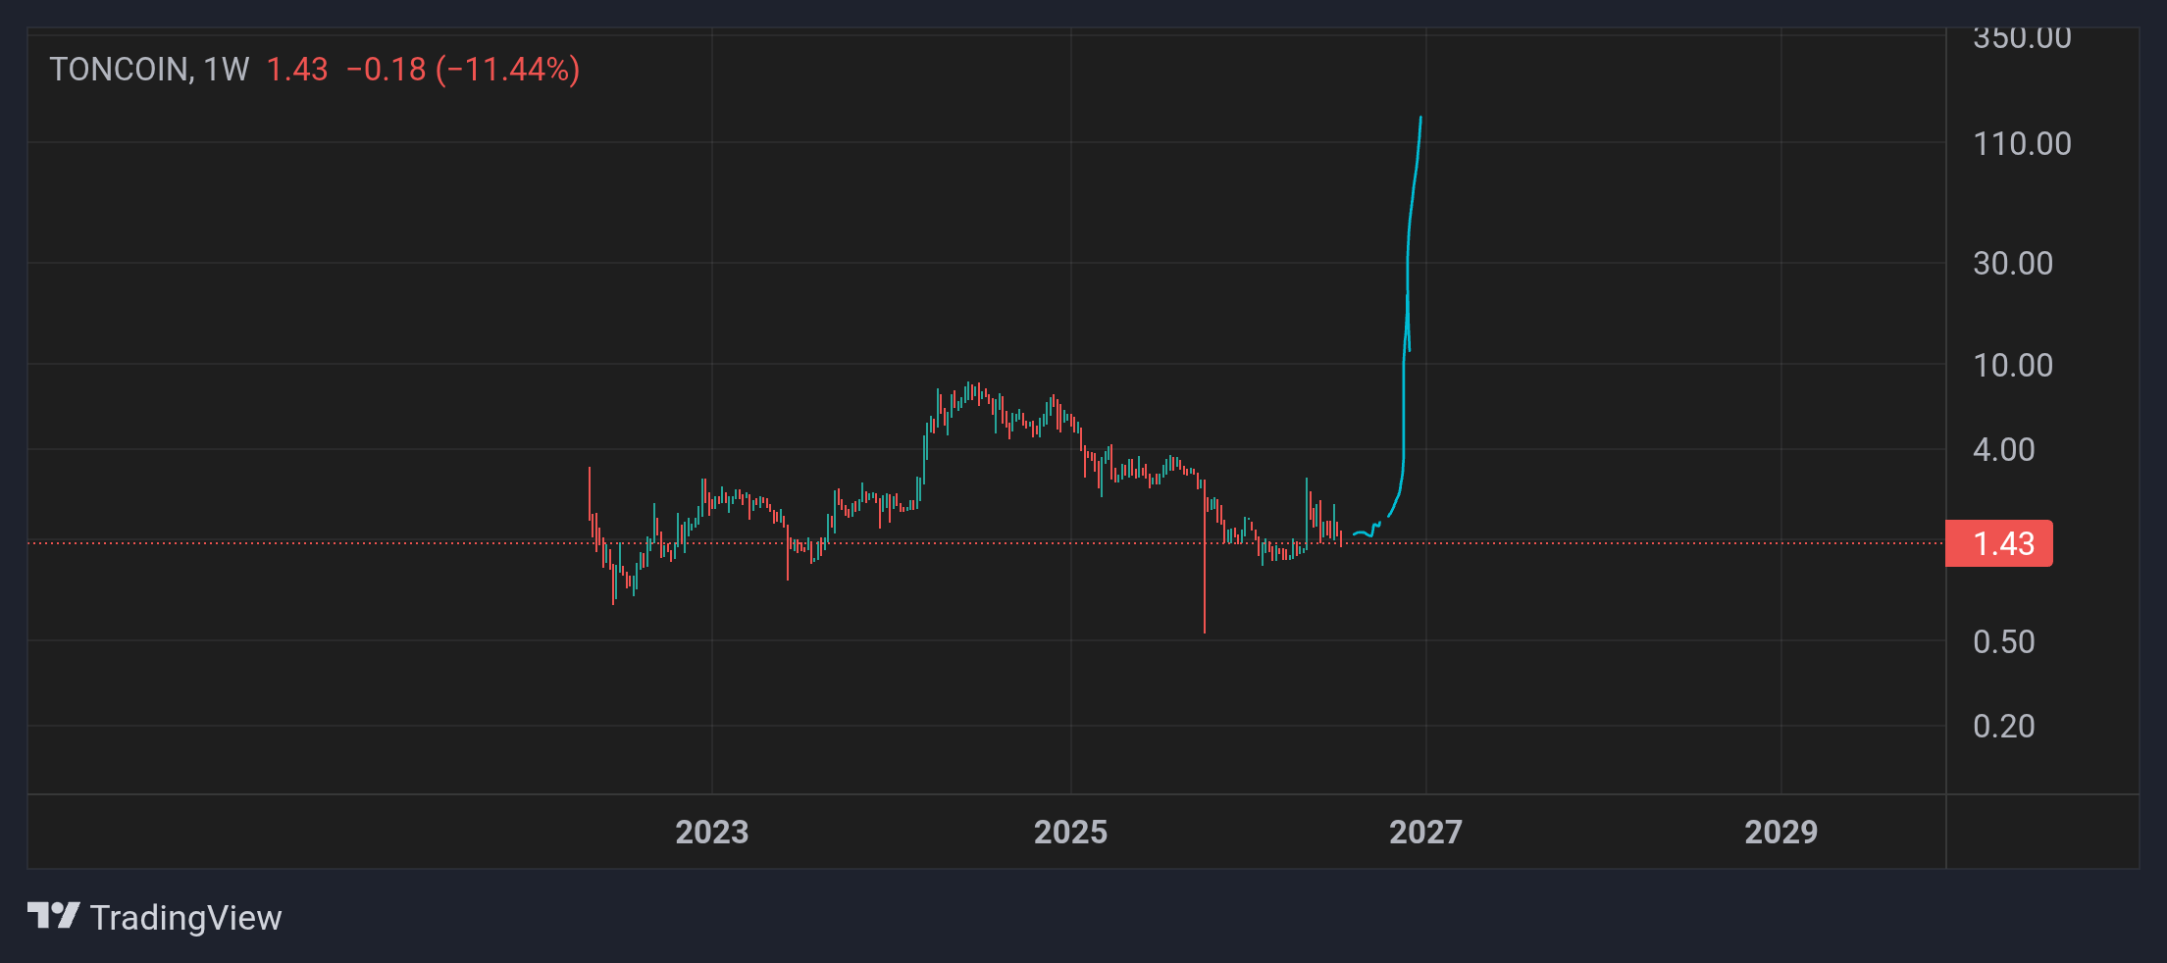Click the last price 1.43 in header
The height and width of the screenshot is (963, 2167).
tap(297, 70)
